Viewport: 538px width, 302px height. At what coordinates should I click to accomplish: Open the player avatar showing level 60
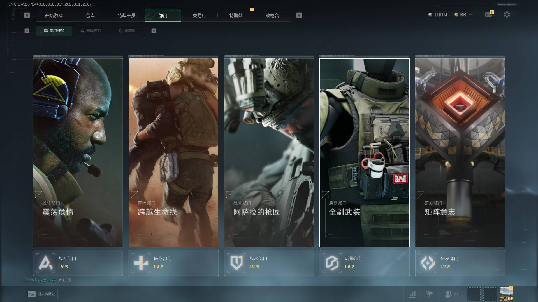[506, 294]
